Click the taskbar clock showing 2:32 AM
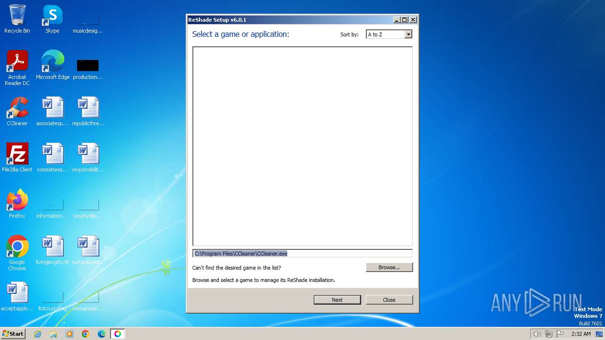Image resolution: width=605 pixels, height=340 pixels. 581,334
